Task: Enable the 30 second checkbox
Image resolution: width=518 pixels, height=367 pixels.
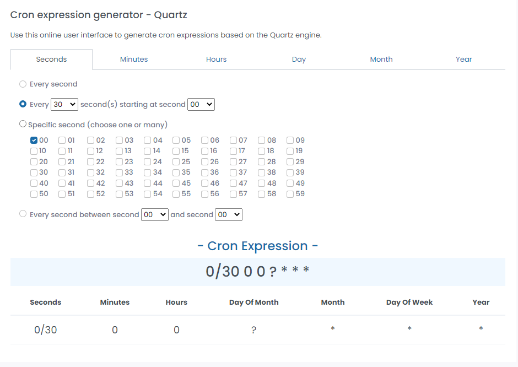Action: (34, 172)
